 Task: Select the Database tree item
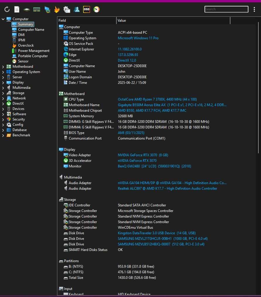coord(16,130)
